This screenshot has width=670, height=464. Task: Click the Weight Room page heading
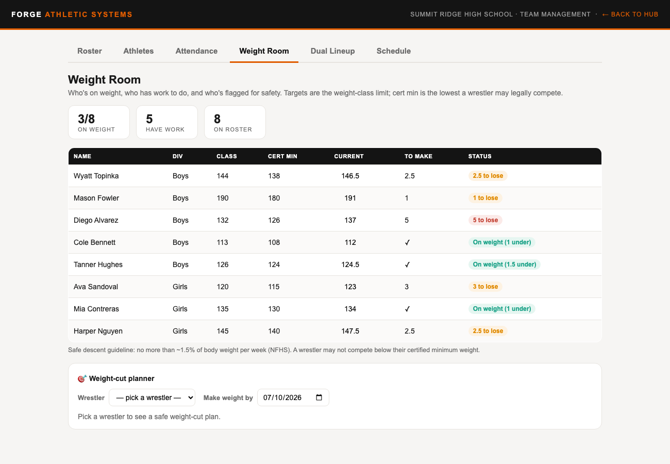point(104,80)
